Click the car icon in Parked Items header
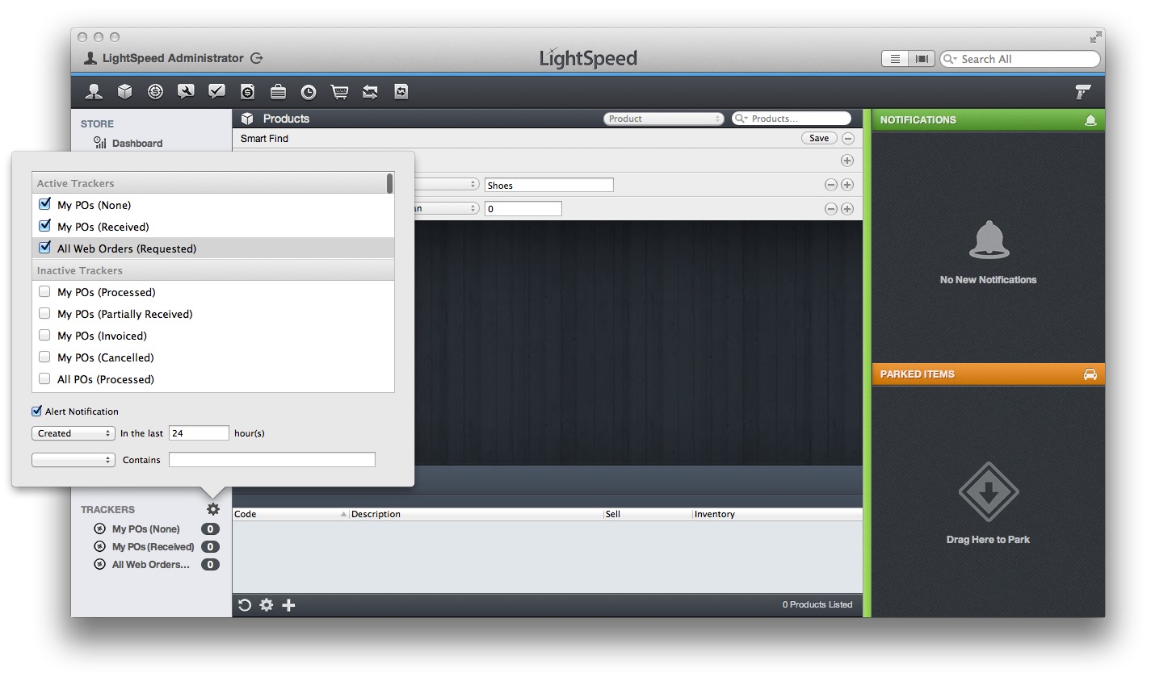The image size is (1151, 681). (1090, 374)
